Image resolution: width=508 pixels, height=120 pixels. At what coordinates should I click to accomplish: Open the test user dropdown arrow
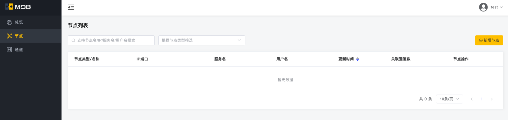coord(501,7)
